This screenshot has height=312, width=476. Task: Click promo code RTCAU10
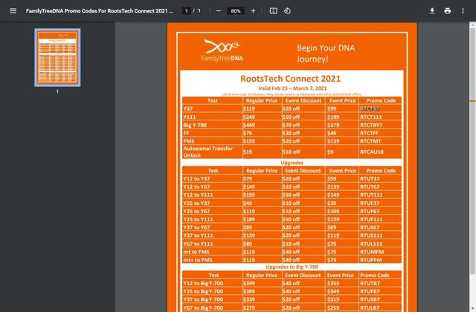click(x=372, y=152)
